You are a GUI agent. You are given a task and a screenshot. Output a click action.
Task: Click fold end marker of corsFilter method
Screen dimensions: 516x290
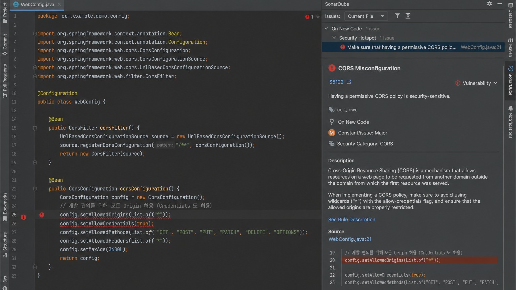tap(35, 162)
